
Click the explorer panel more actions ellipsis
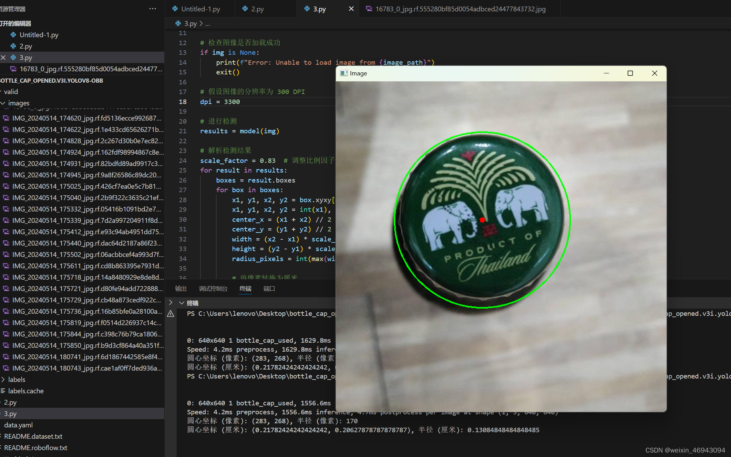point(152,9)
